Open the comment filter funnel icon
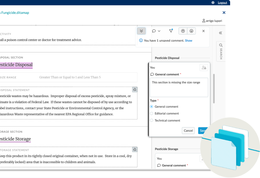 click(171, 31)
